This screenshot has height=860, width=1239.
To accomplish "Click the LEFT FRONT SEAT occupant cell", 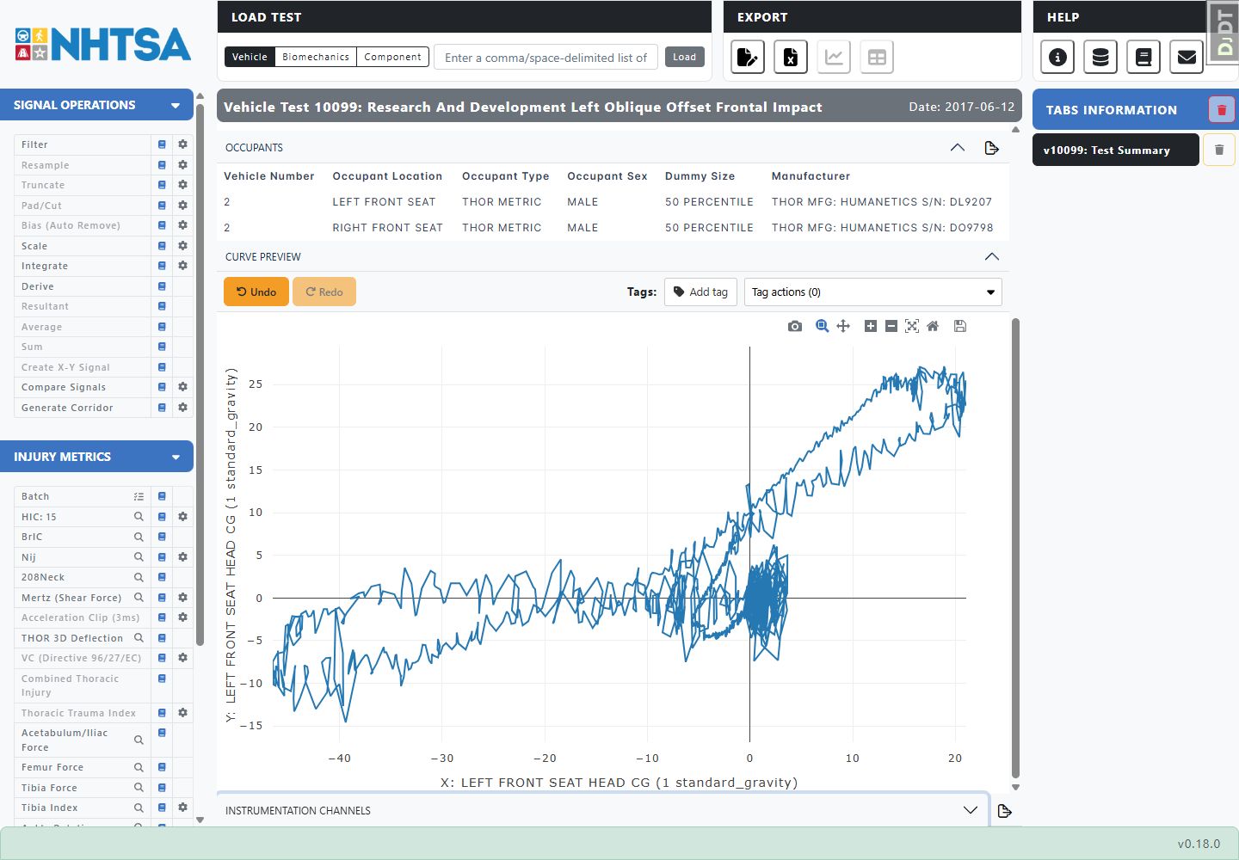I will click(384, 202).
